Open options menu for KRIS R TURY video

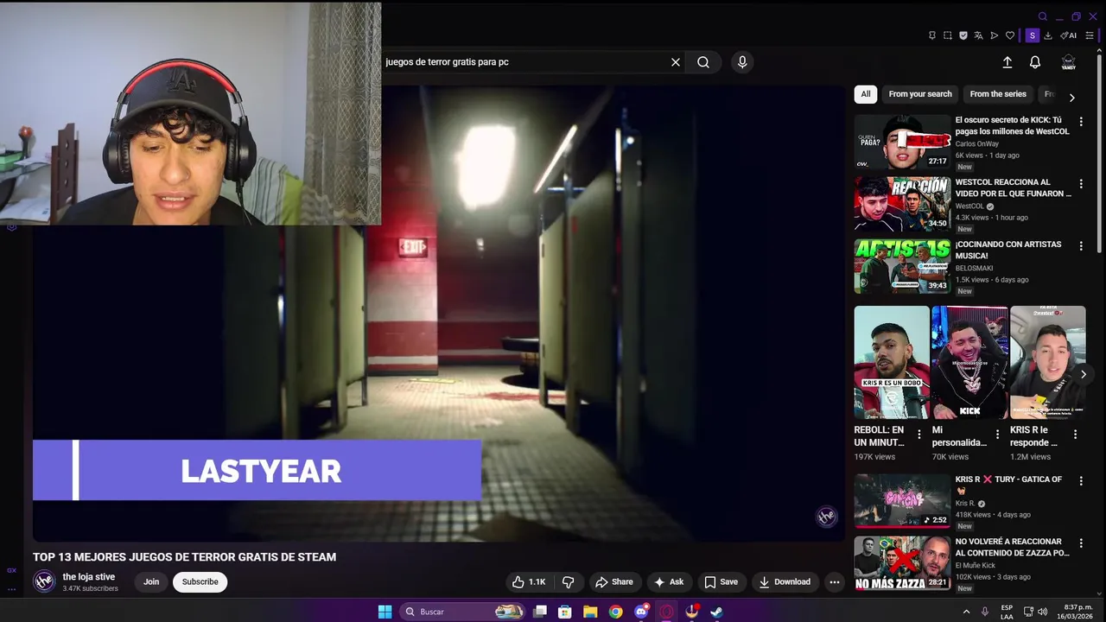1081,481
